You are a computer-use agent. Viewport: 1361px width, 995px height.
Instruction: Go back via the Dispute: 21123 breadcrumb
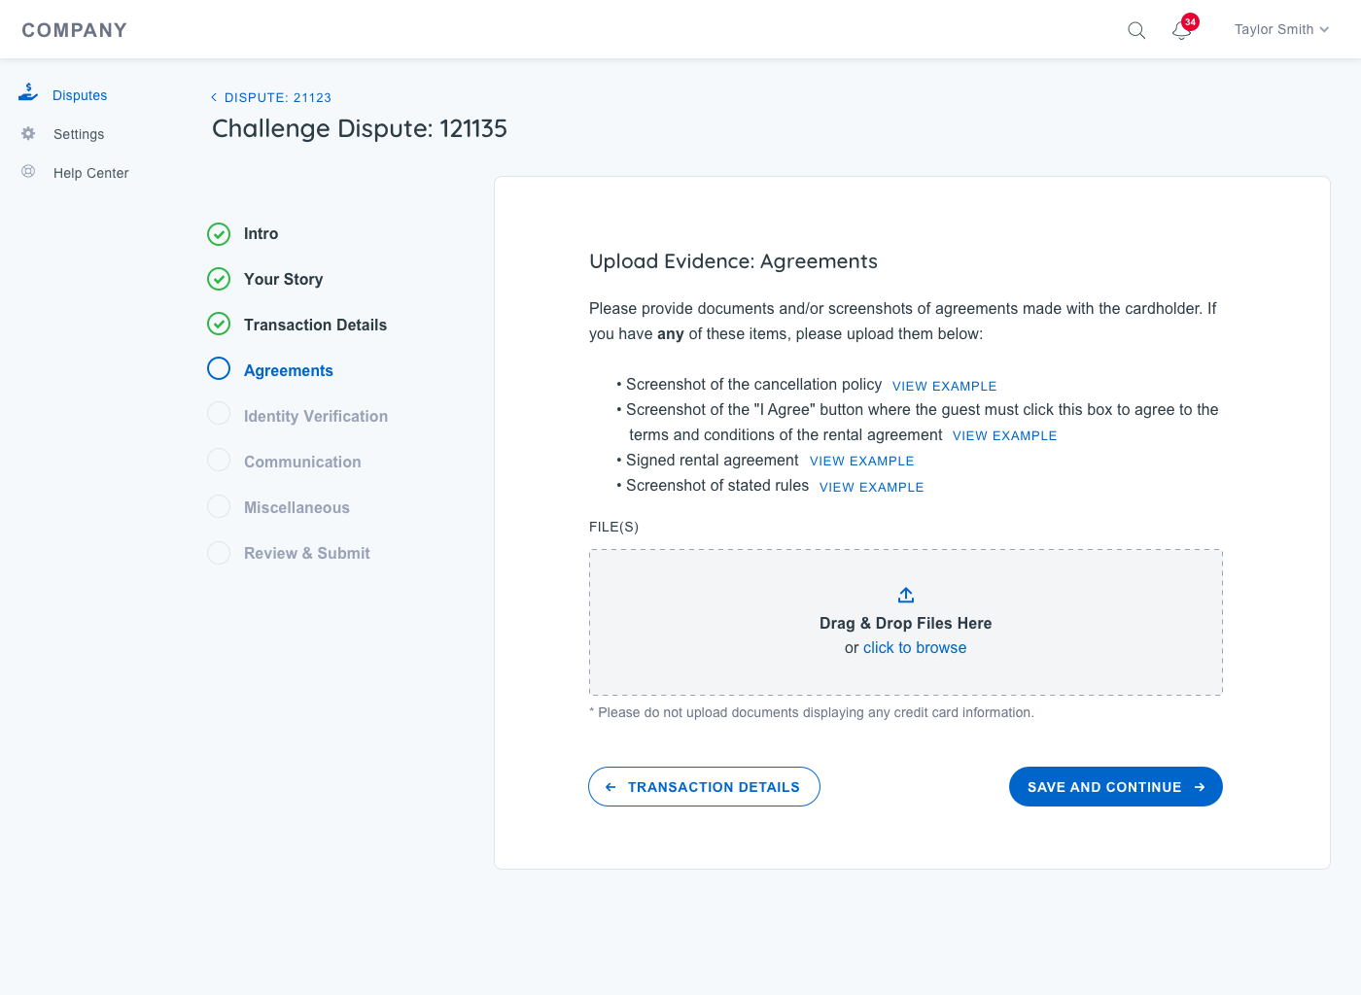point(271,97)
